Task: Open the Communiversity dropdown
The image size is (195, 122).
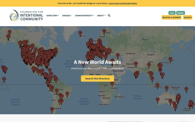Action: [x=84, y=15]
